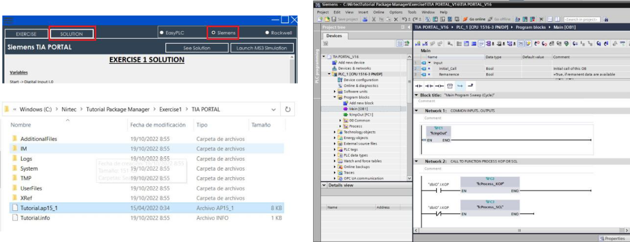The height and width of the screenshot is (242, 630).
Task: Expand the PLC tags folder
Action: click(334, 150)
